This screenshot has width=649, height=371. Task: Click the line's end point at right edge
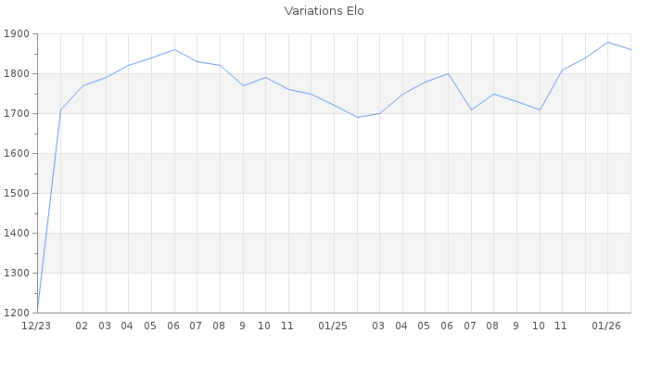630,50
